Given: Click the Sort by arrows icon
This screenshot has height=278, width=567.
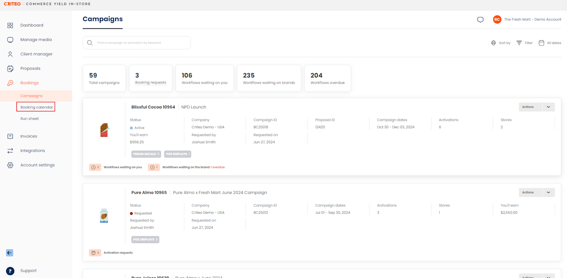Looking at the screenshot, I should pyautogui.click(x=493, y=43).
